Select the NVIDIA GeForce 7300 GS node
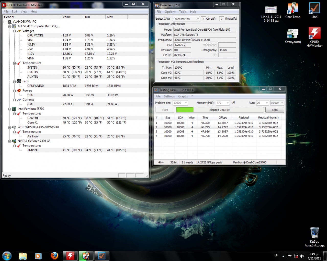This screenshot has height=261, width=327. pyautogui.click(x=34, y=141)
